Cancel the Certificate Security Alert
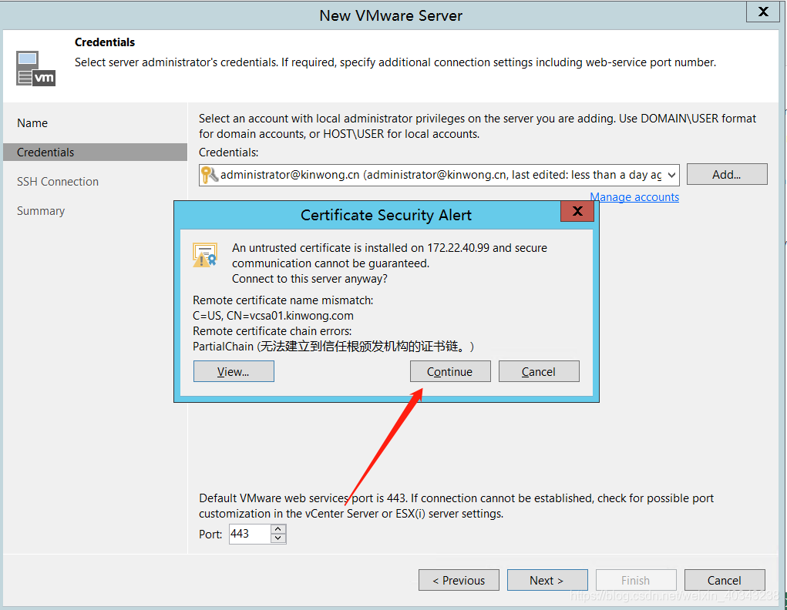 pyautogui.click(x=539, y=372)
